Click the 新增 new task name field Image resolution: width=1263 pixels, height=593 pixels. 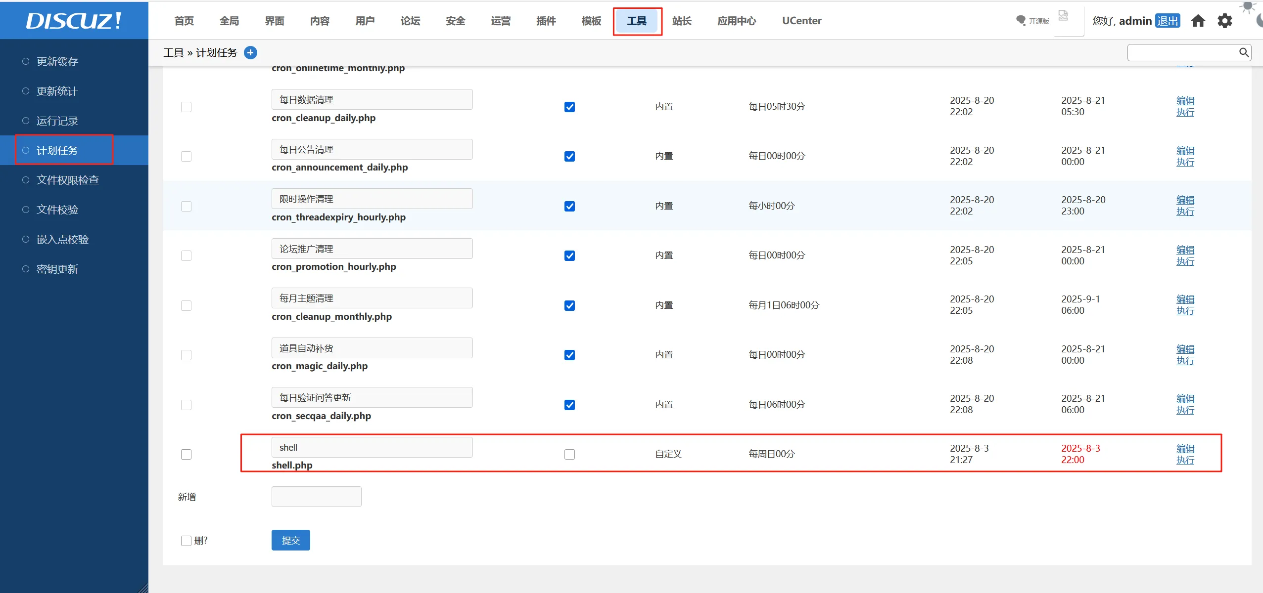tap(316, 497)
